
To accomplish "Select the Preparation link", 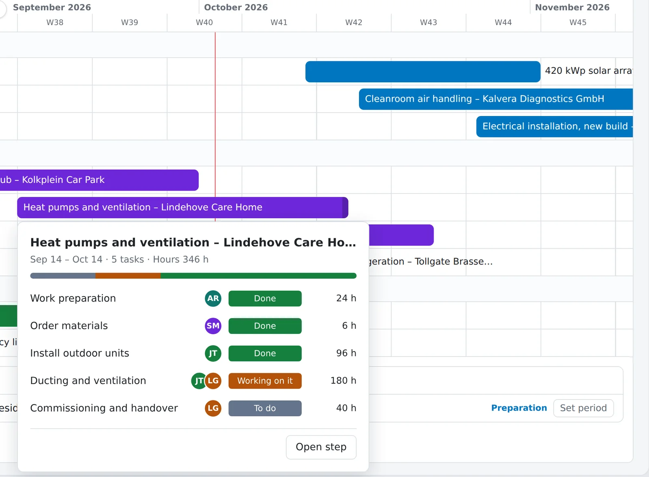I will pos(519,408).
